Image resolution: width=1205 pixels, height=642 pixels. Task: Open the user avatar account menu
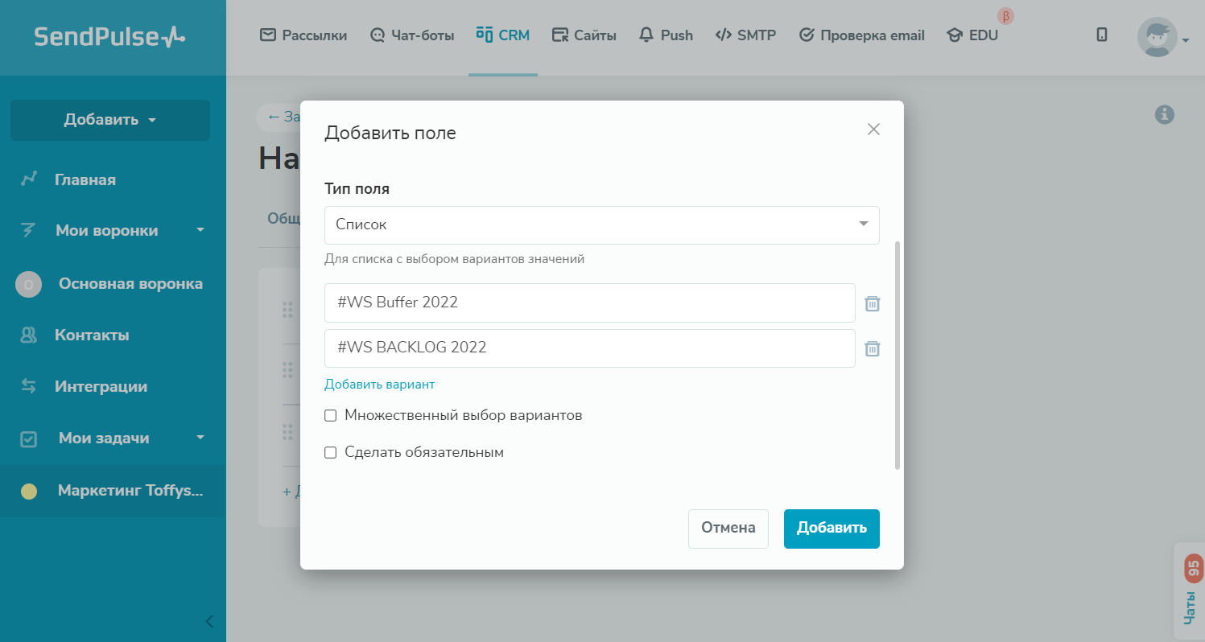click(x=1162, y=37)
